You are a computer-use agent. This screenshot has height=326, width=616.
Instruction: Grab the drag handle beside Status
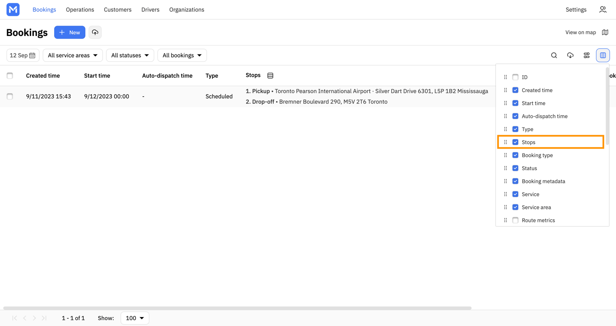click(x=506, y=168)
